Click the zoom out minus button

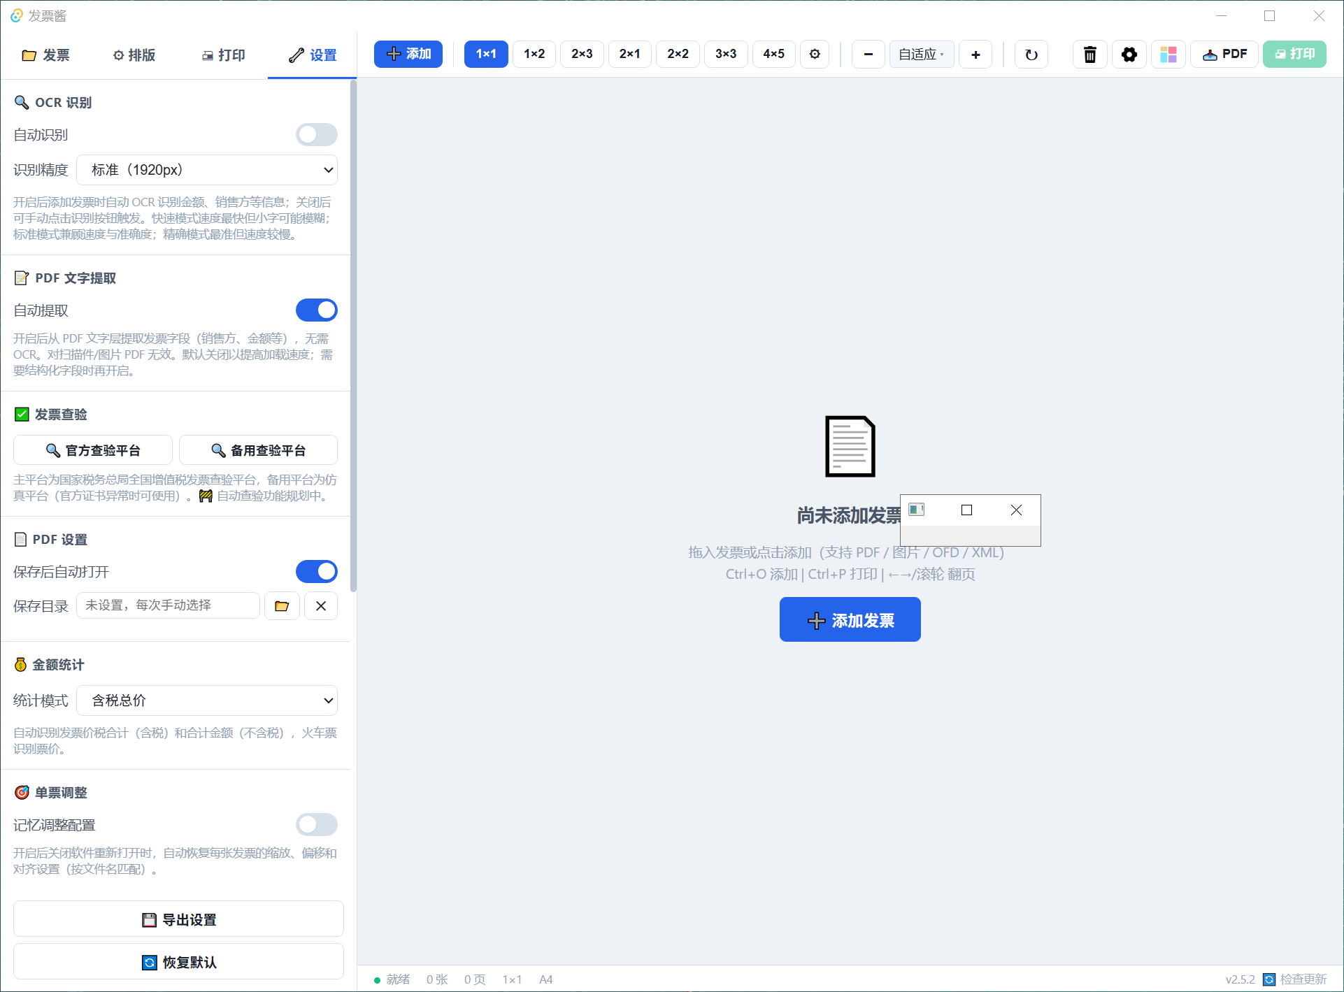tap(868, 55)
